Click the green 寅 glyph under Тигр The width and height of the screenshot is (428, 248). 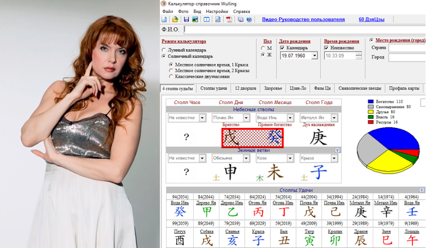click(309, 241)
